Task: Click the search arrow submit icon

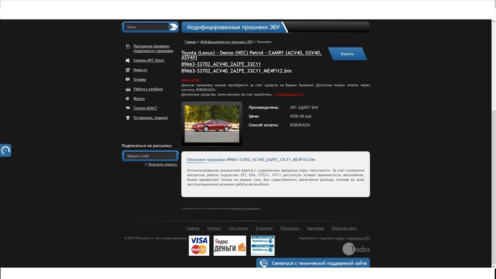Action: [x=174, y=27]
